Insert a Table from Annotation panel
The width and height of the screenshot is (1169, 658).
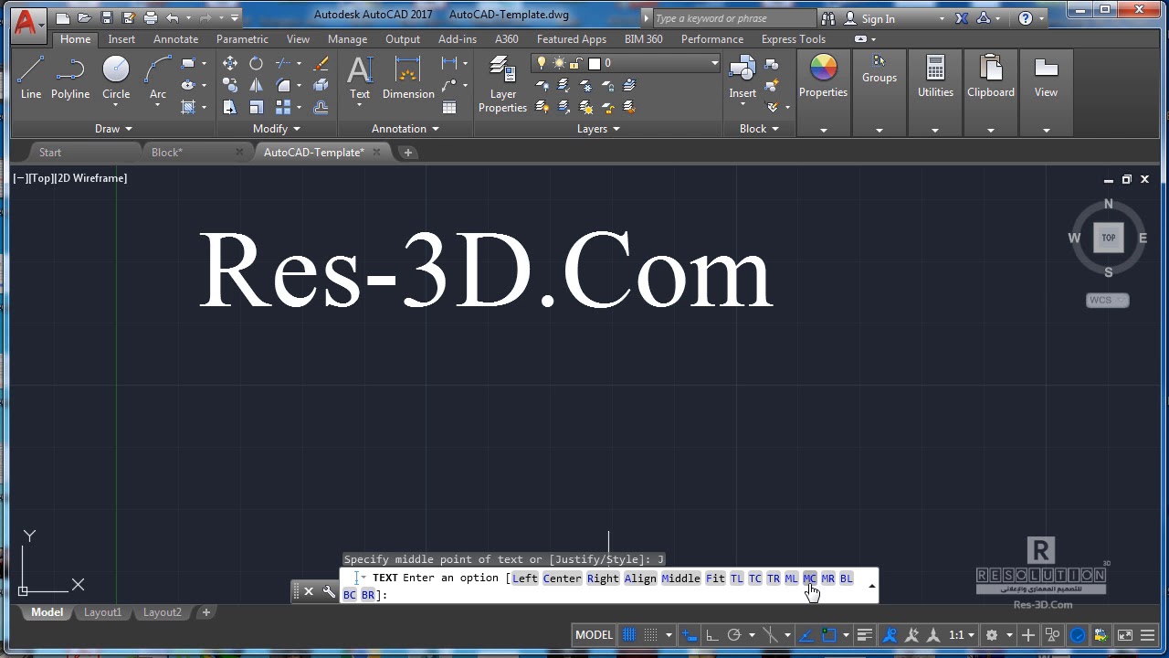(448, 107)
